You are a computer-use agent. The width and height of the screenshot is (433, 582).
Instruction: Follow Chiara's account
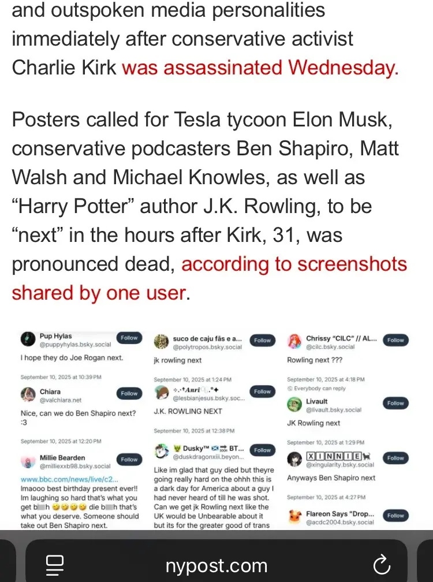(129, 393)
